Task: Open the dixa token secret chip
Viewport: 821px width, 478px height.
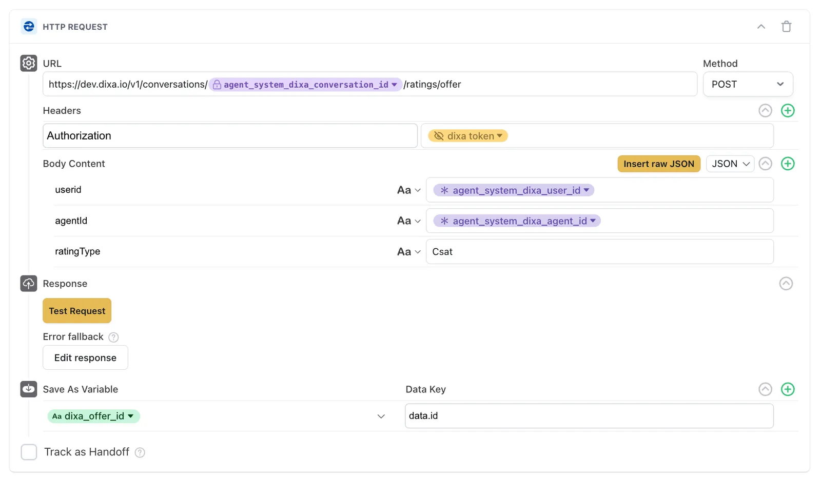Action: click(x=467, y=136)
